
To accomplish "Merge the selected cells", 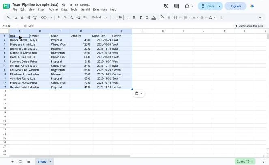I will coord(176,17).
